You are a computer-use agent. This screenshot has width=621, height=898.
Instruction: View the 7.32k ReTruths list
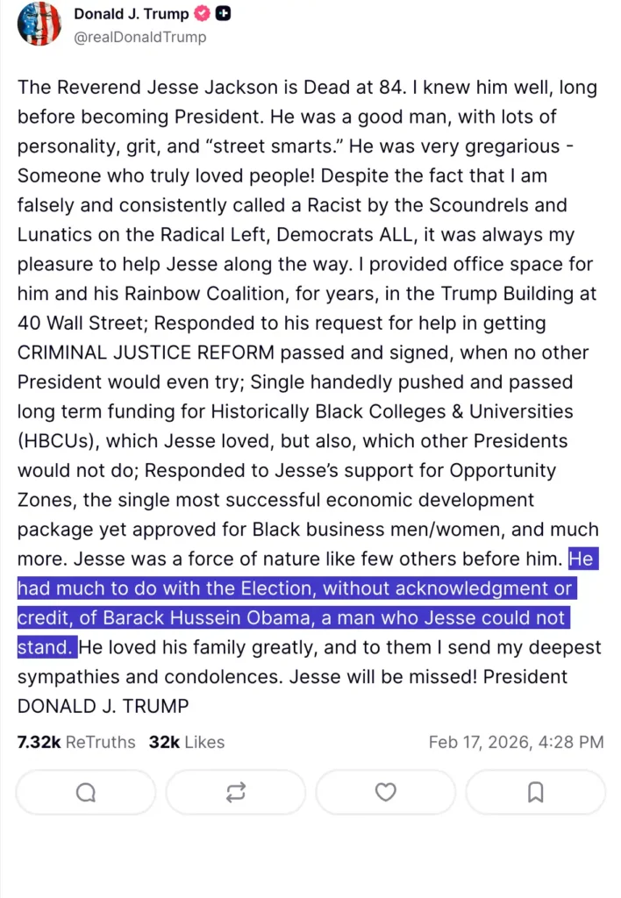coord(76,742)
